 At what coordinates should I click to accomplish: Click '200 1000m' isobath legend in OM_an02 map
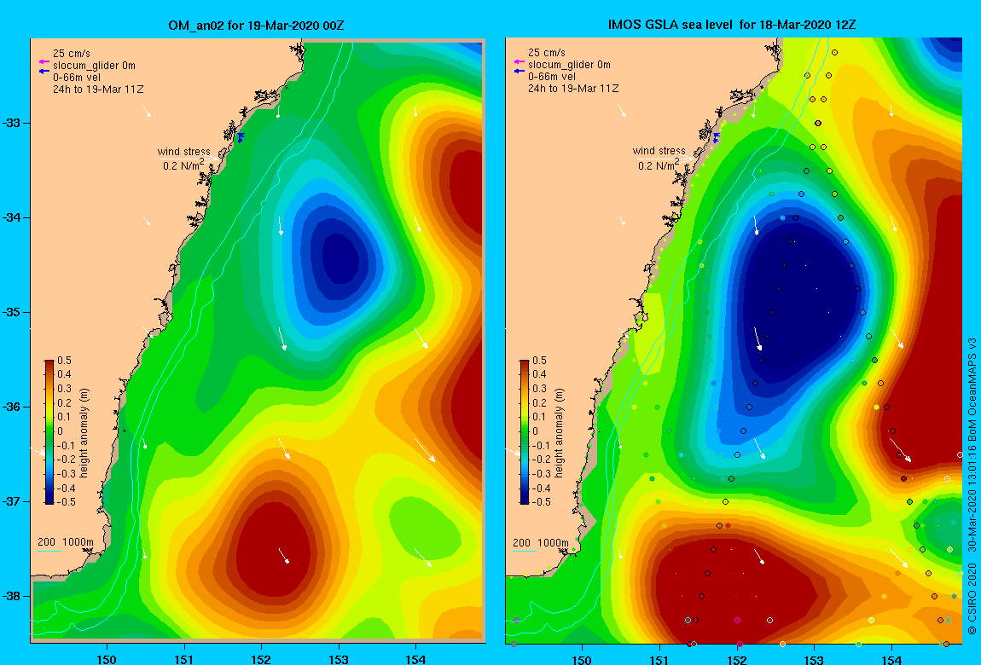66,542
